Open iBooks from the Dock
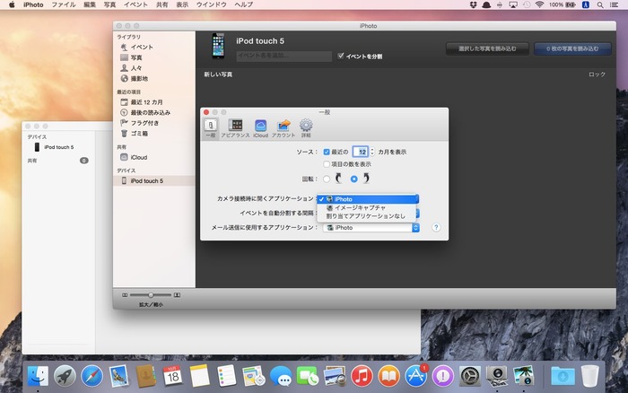The width and height of the screenshot is (628, 393). tap(388, 376)
